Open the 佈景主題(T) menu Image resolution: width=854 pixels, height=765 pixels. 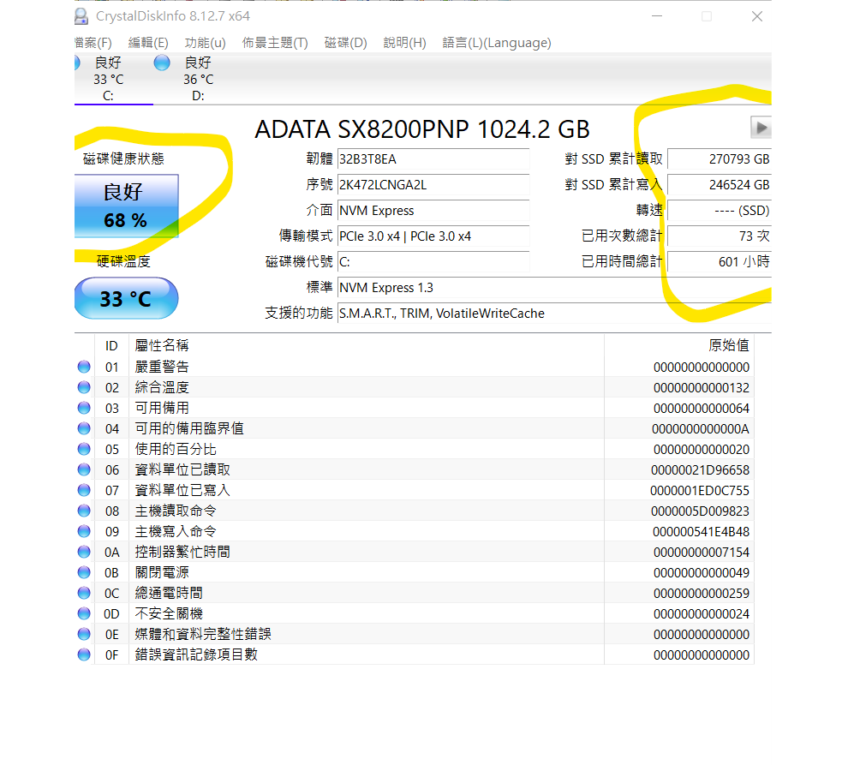275,43
